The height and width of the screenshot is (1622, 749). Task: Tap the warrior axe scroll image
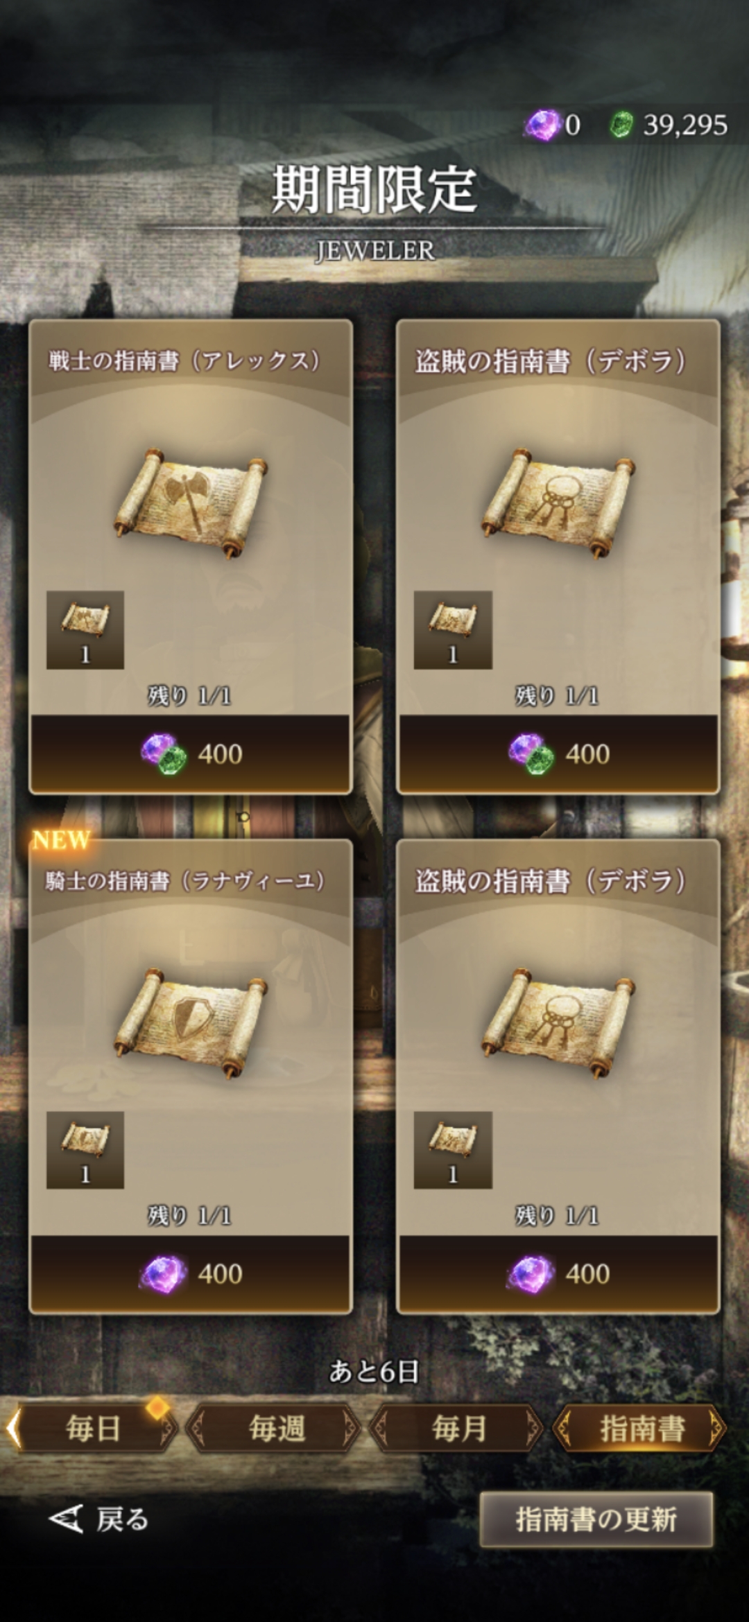pos(191,503)
